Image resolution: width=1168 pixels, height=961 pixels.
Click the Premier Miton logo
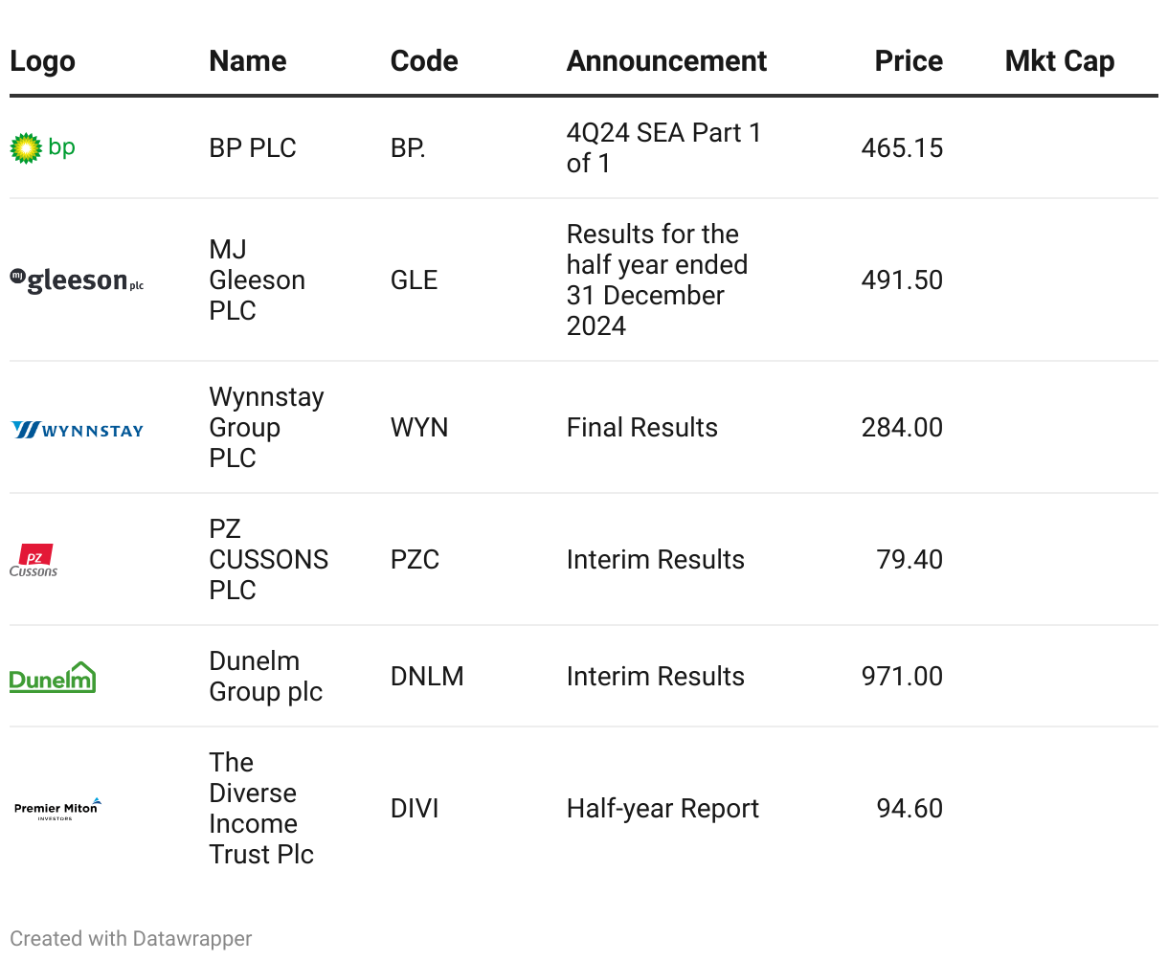[x=57, y=809]
